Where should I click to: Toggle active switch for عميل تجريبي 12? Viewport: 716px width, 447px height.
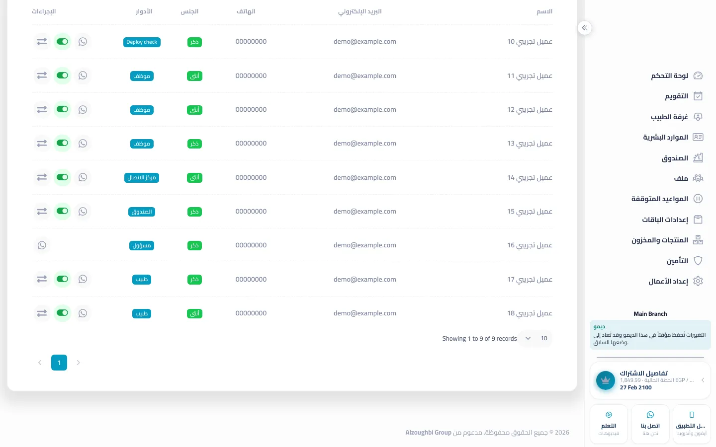click(x=62, y=109)
